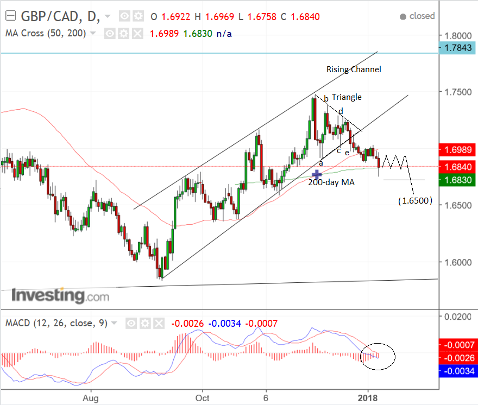Viewport: 478px width, 405px height.
Task: Click the 'n/a' value in MA Cross legend
Action: (x=224, y=34)
